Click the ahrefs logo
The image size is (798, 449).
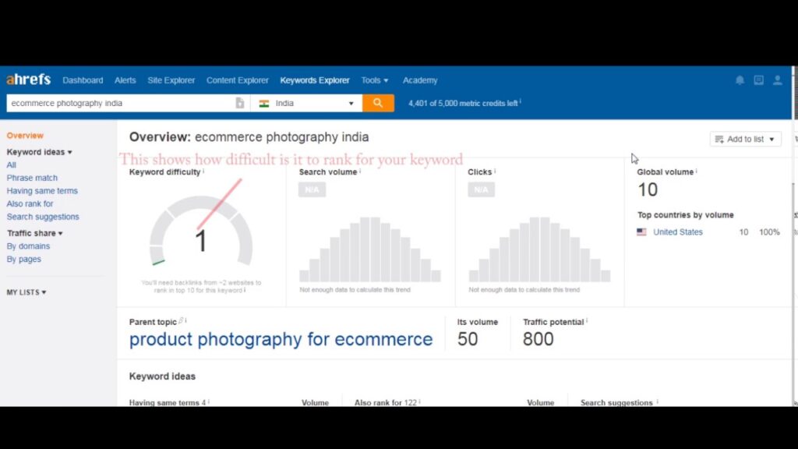coord(29,80)
